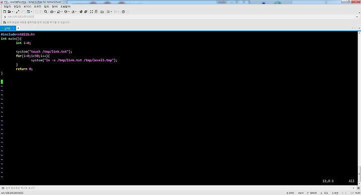Create a new session with the New icon
361x195 pixels.
5,12
